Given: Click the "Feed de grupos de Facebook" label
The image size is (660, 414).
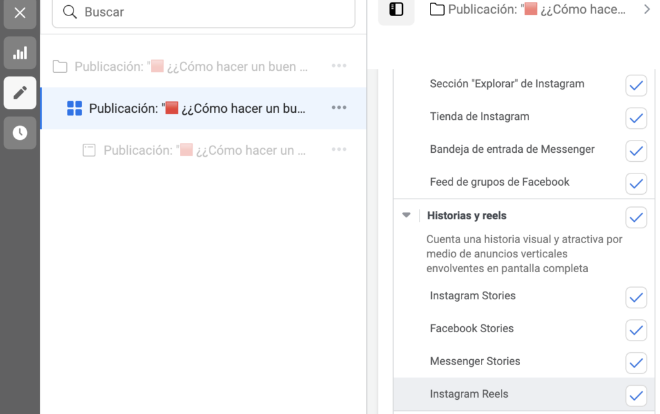Looking at the screenshot, I should [x=500, y=182].
